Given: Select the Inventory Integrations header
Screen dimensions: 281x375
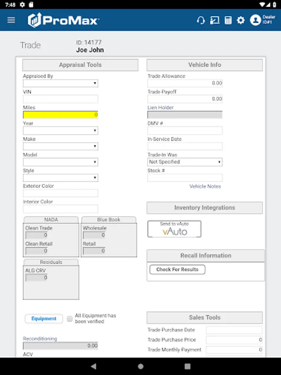Looking at the screenshot, I should point(204,207).
